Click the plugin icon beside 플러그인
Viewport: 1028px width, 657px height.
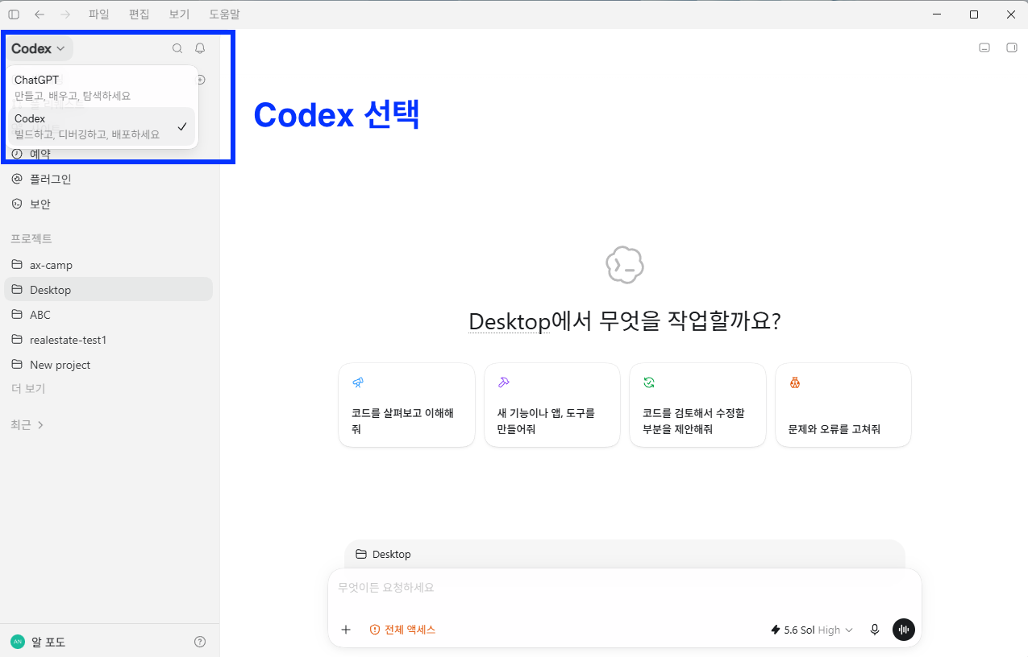(x=17, y=179)
